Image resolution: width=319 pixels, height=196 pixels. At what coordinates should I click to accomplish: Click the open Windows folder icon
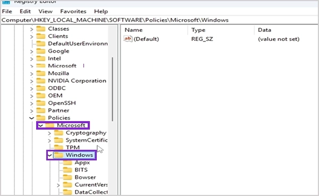click(58, 155)
